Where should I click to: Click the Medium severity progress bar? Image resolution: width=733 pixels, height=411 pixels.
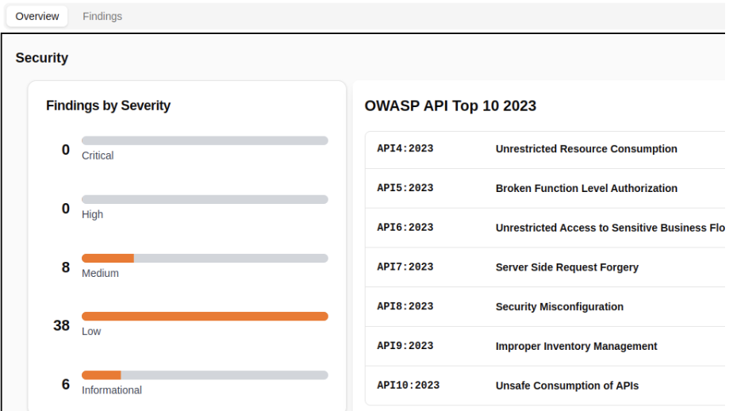click(205, 258)
